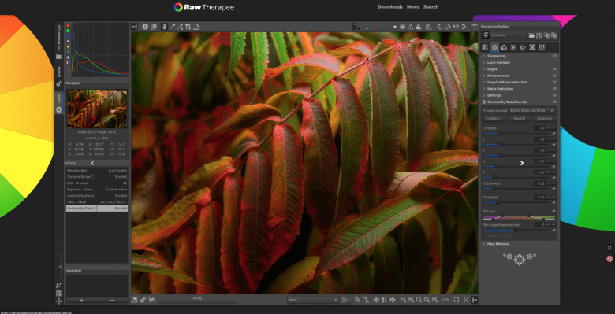Zoom in on the preview
Image resolution: width=615 pixels, height=314 pixels.
tap(411, 300)
